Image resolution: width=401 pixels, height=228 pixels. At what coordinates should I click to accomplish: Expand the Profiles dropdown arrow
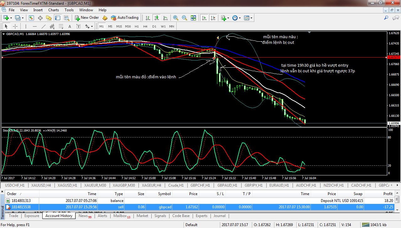pyautogui.click(x=23, y=18)
